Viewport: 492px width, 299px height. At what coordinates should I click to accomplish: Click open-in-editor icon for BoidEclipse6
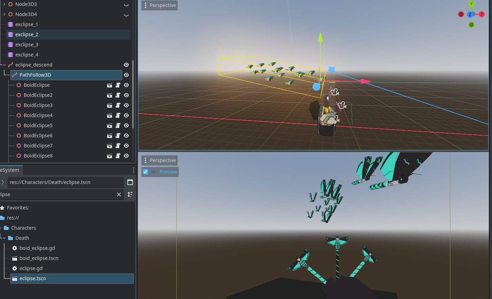point(110,136)
